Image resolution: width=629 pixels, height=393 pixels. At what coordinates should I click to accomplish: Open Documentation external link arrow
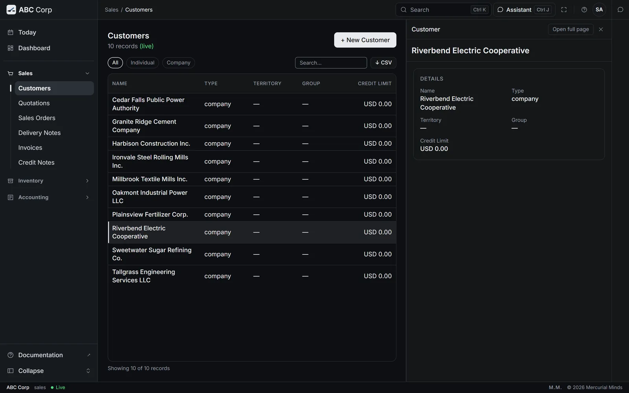point(88,355)
